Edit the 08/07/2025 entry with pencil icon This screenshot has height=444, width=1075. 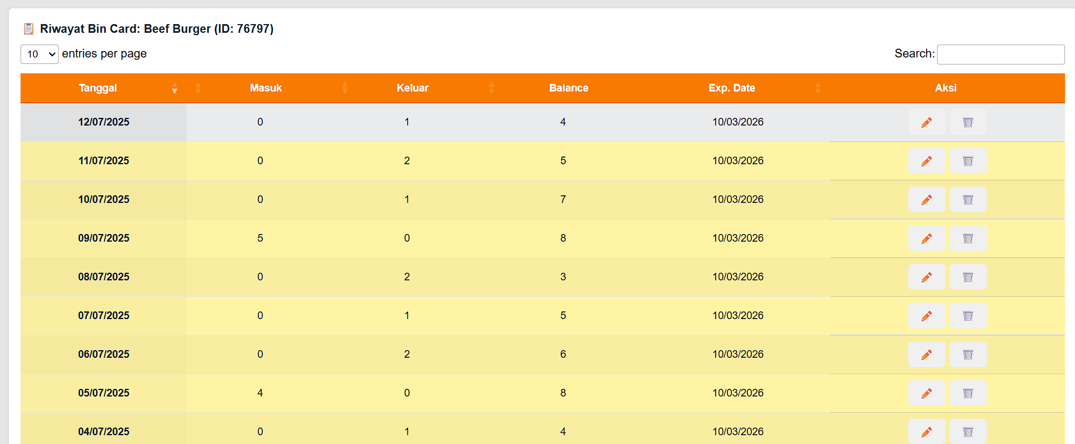point(926,277)
